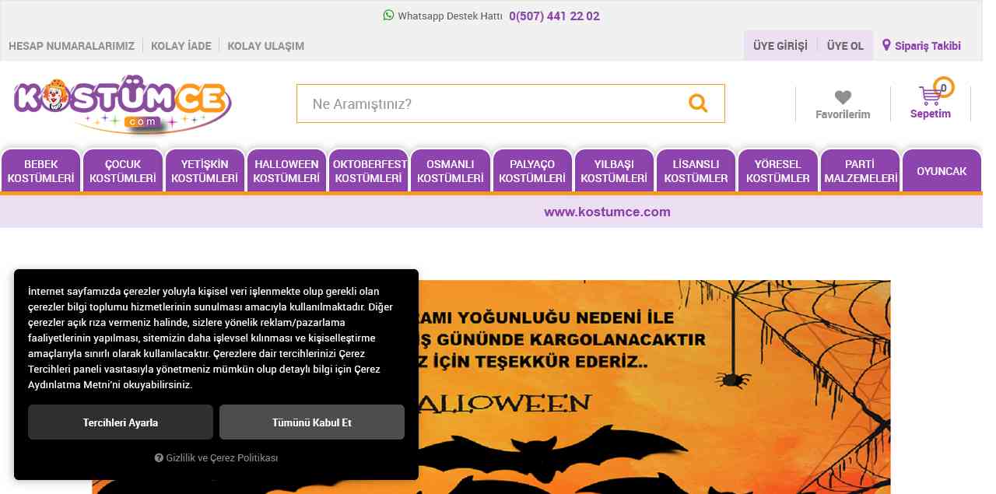Viewport: 996px width, 494px height.
Task: Open the Hesap Numaralarımız link
Action: (x=72, y=46)
